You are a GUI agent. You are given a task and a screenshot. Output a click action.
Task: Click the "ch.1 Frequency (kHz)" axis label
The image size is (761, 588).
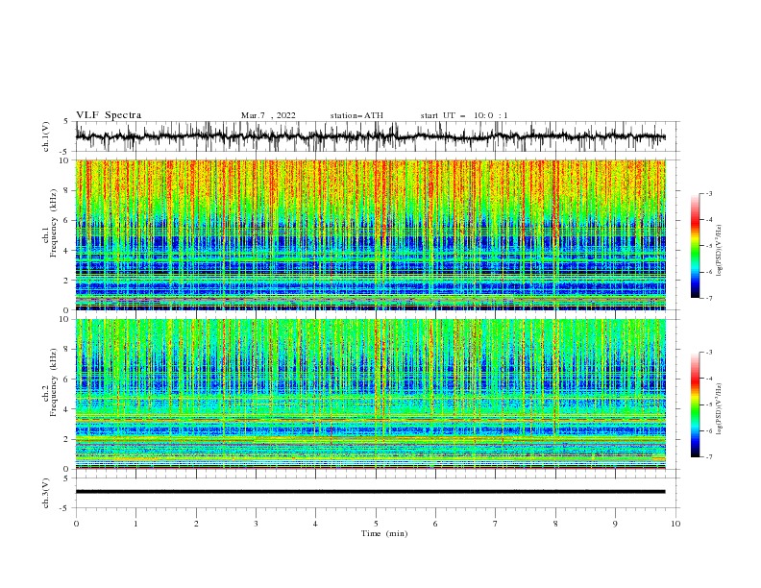pyautogui.click(x=50, y=224)
